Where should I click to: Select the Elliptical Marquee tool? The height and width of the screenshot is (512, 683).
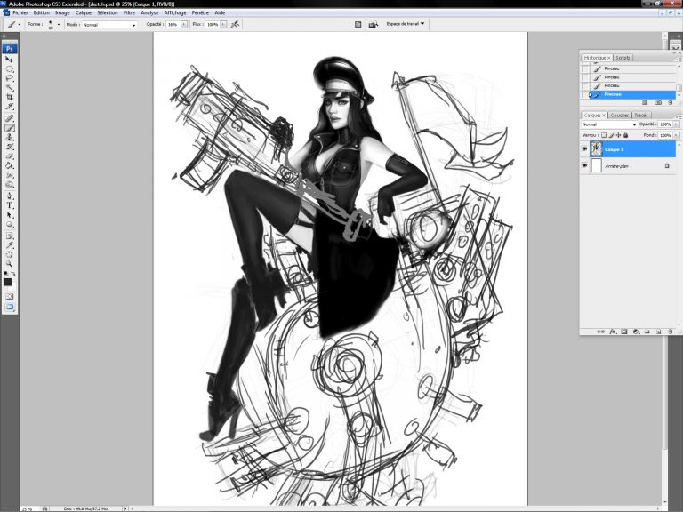click(x=9, y=68)
